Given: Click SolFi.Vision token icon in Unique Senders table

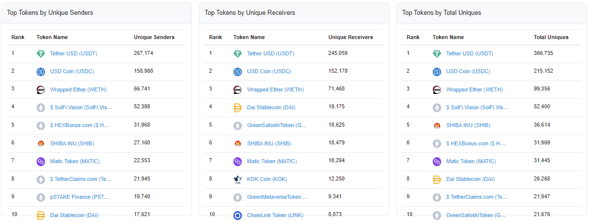Looking at the screenshot, I should coord(41,108).
